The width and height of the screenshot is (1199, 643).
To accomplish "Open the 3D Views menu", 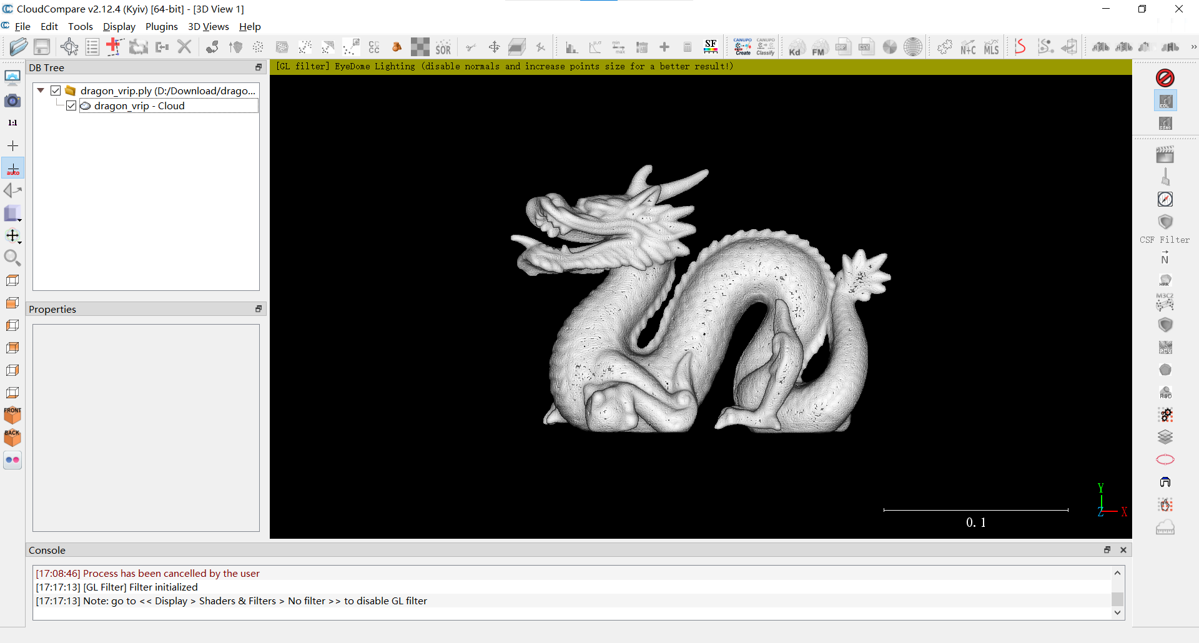I will (x=208, y=26).
